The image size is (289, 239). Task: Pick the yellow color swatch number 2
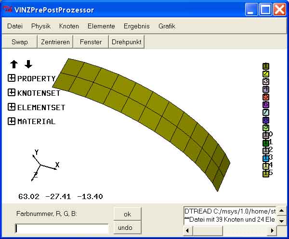266,74
